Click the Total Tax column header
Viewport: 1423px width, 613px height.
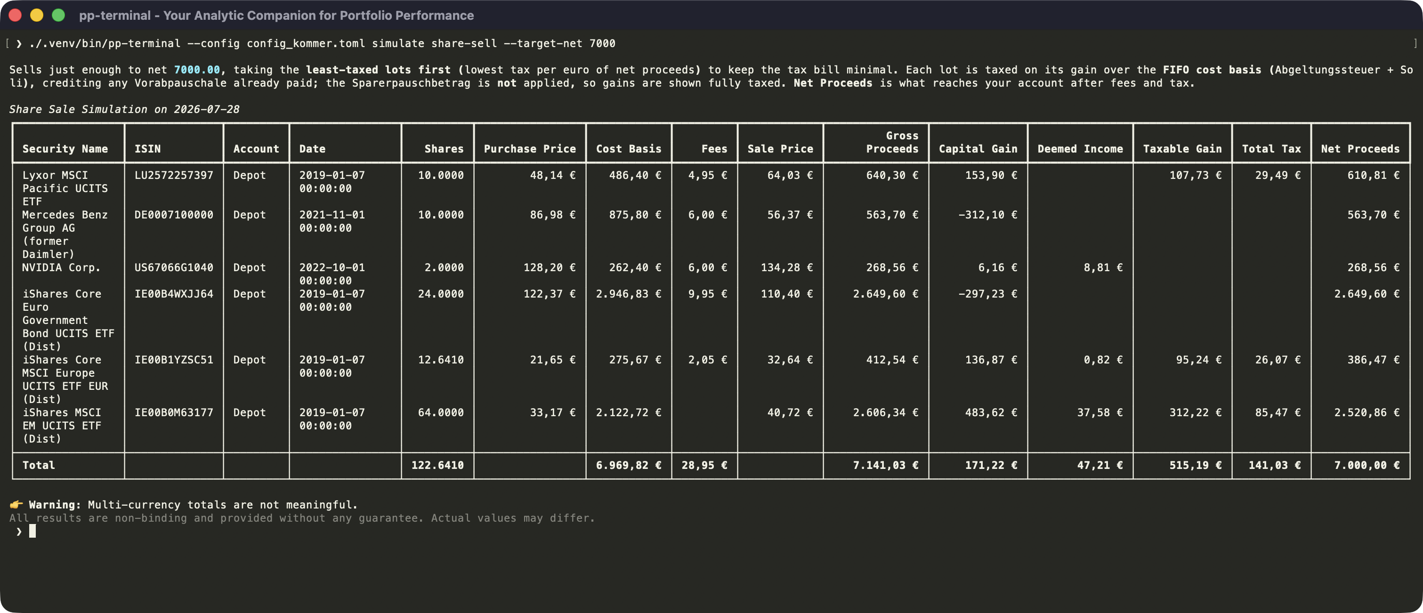[1271, 149]
